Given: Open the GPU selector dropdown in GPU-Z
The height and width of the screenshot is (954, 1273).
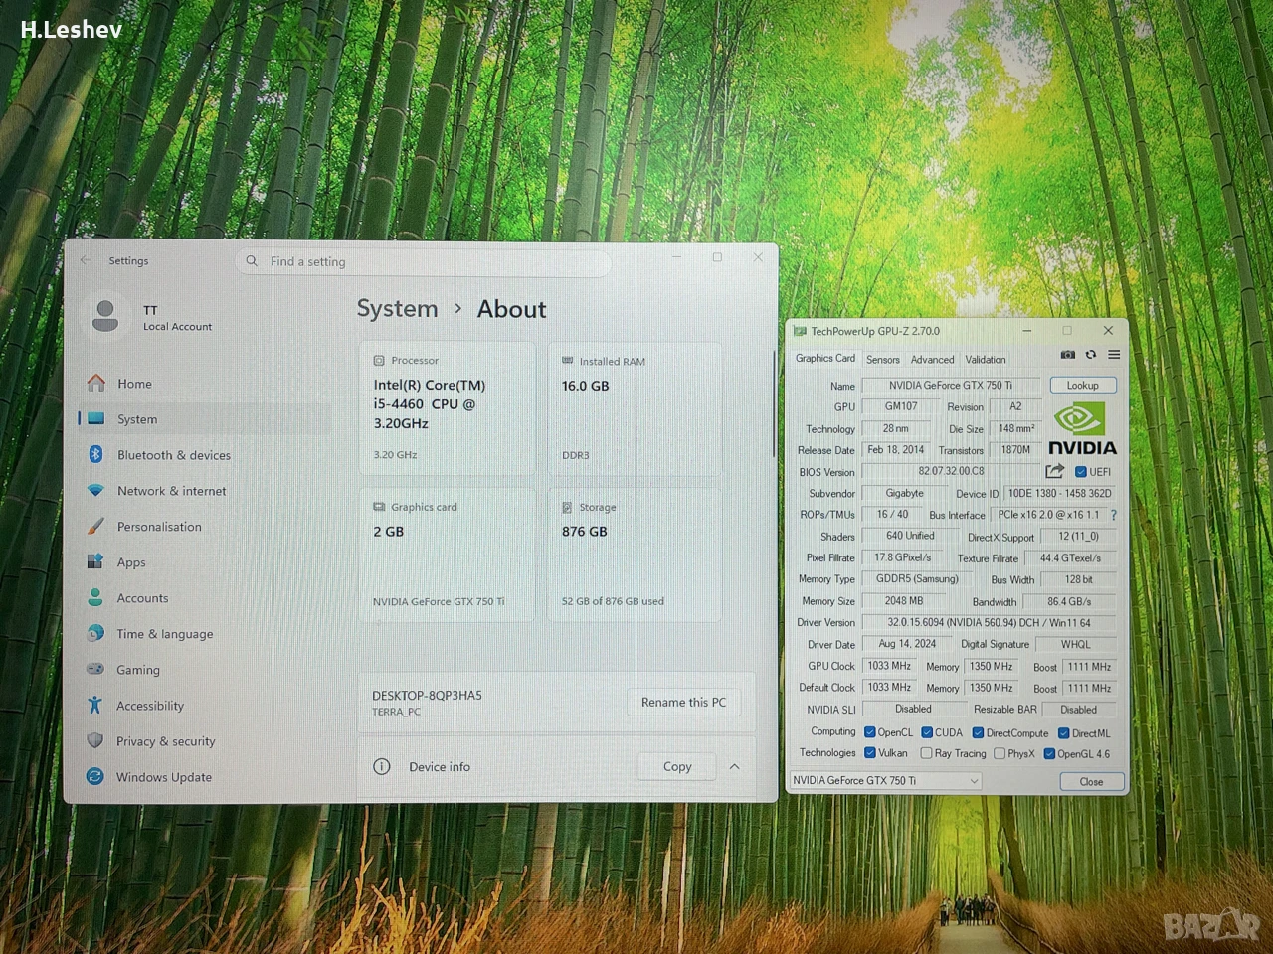Looking at the screenshot, I should pos(886,780).
